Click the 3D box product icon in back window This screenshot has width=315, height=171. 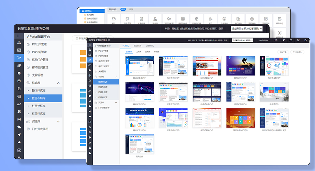[197, 19]
